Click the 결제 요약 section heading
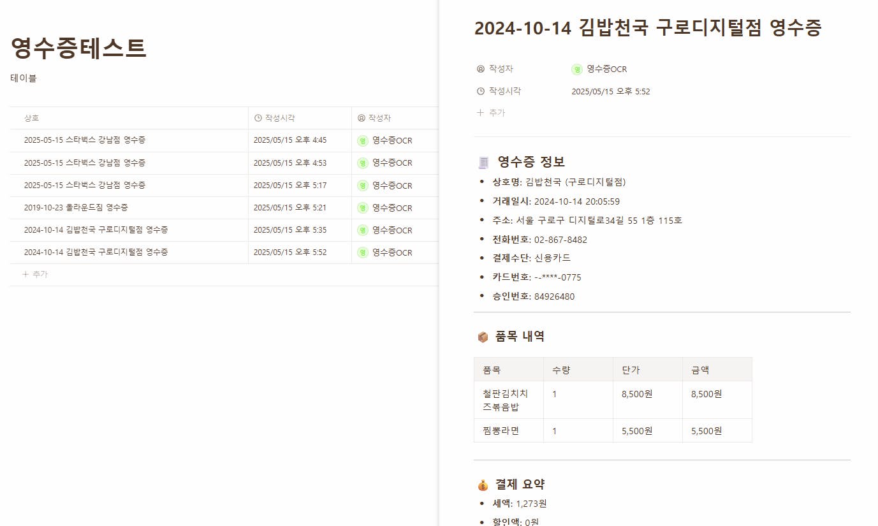The image size is (878, 526). [x=520, y=485]
